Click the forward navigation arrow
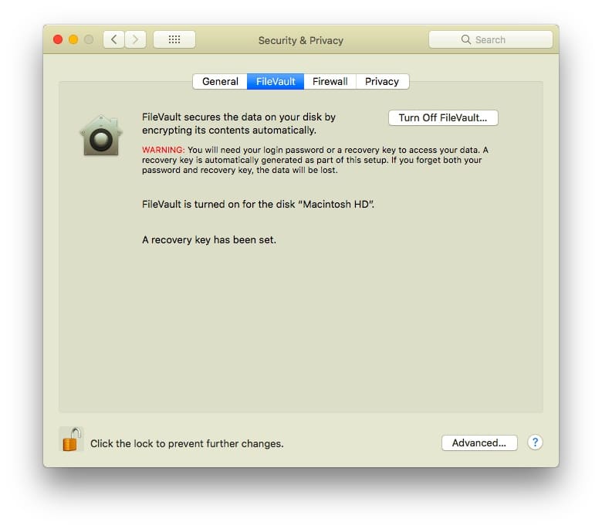Screen dimensions: 602x529 (x=135, y=39)
